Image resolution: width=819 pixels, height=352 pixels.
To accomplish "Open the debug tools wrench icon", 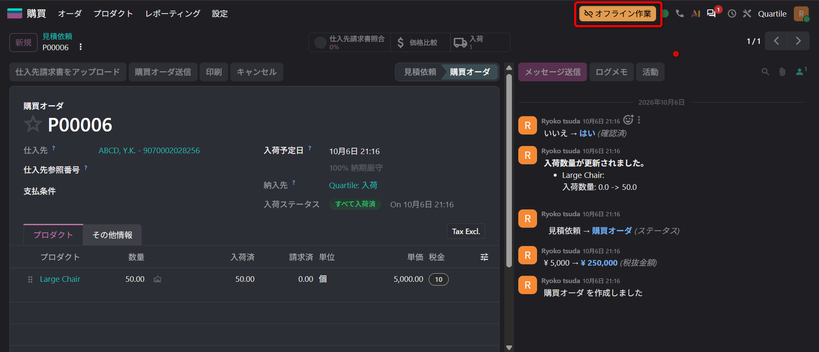I will point(747,14).
